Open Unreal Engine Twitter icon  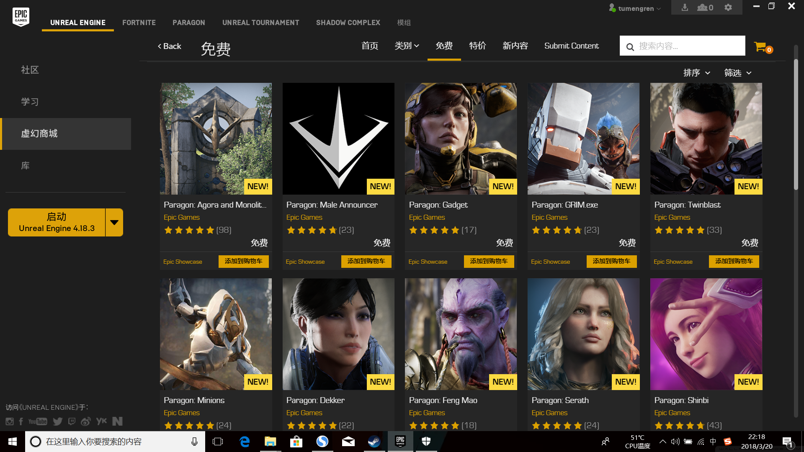click(x=58, y=421)
